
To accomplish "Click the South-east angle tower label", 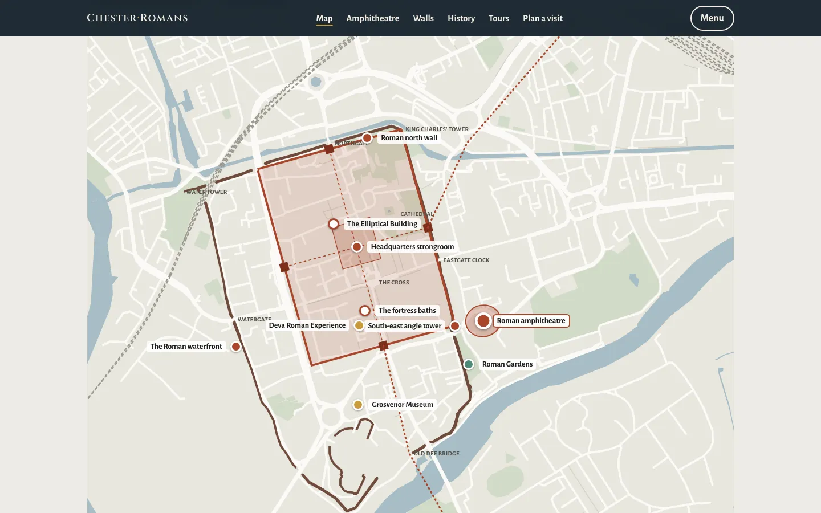I will click(405, 326).
